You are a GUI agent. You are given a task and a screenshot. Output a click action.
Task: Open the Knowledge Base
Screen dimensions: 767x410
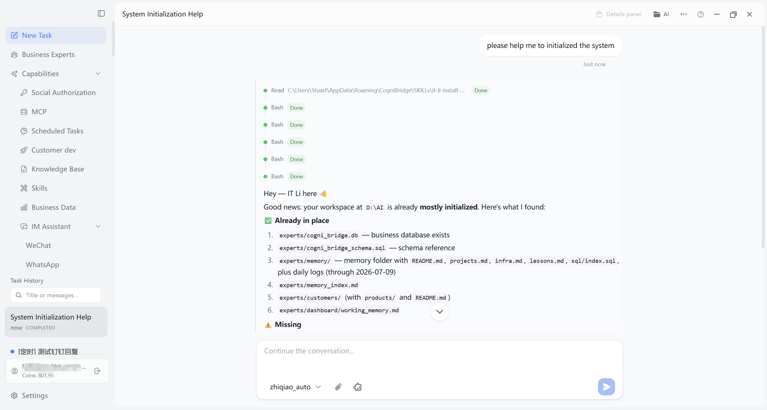click(58, 169)
